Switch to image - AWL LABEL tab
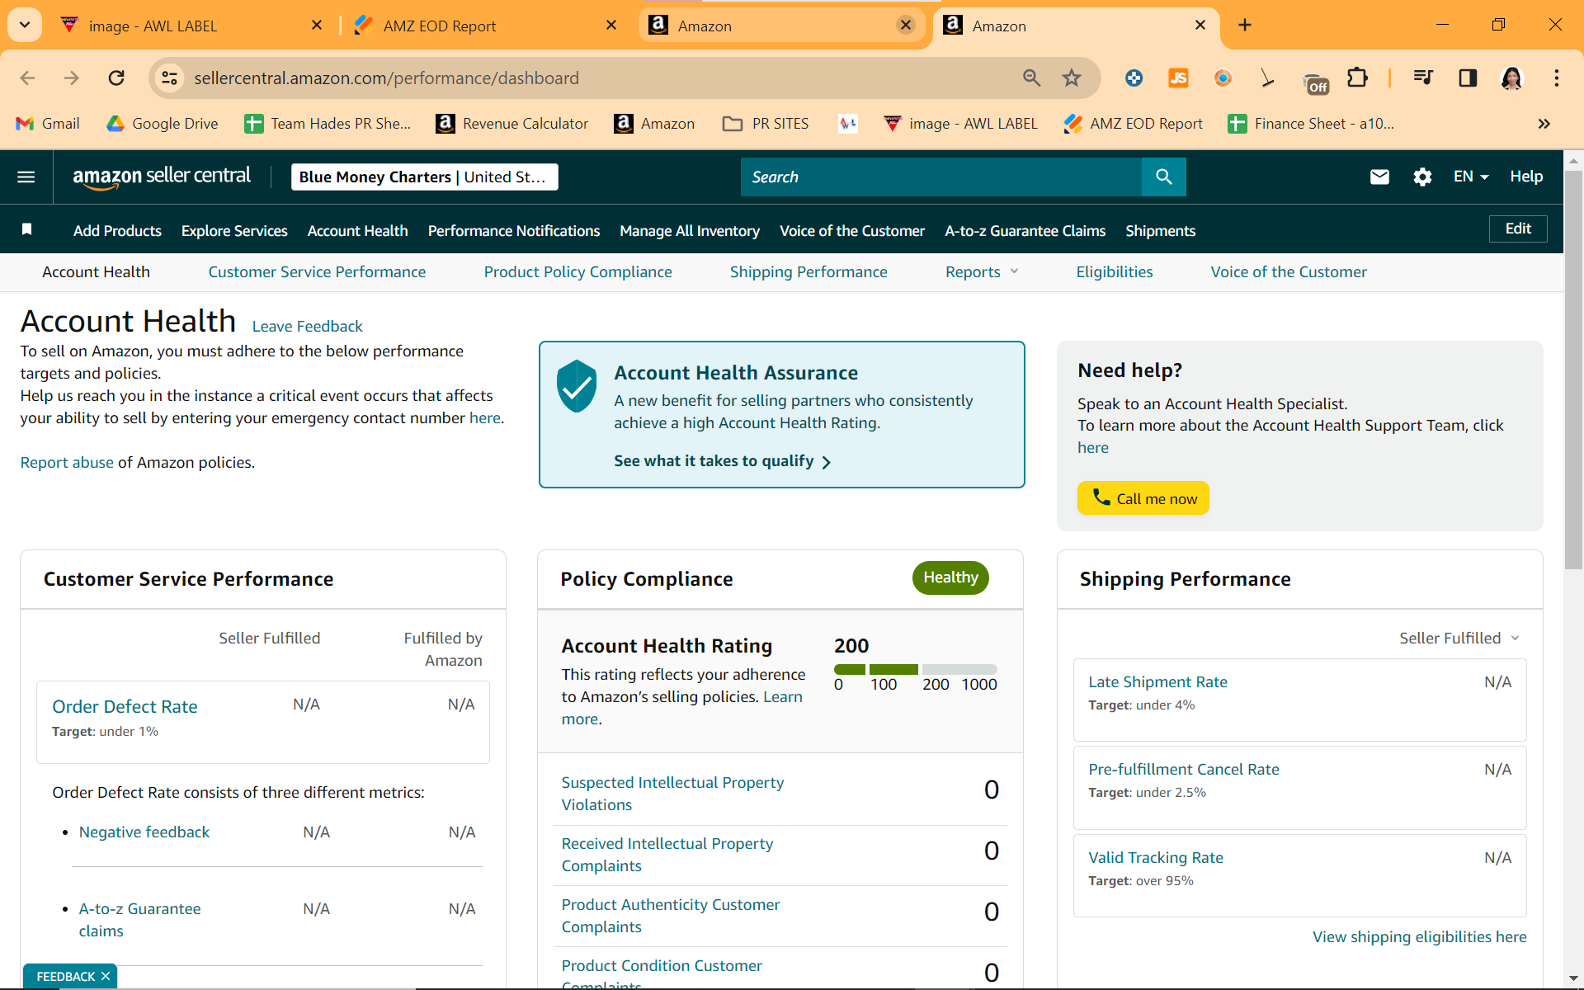Viewport: 1584px width, 990px height. (x=186, y=26)
